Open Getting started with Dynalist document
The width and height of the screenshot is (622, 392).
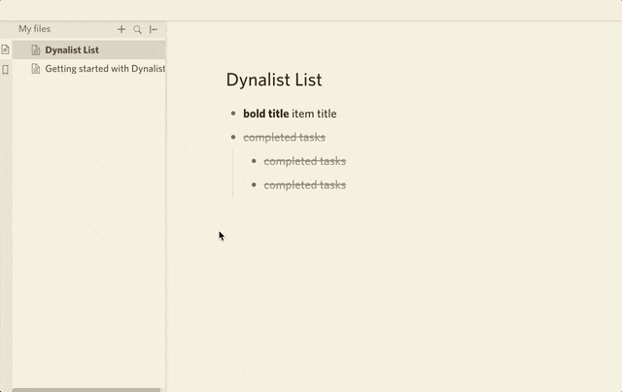105,69
